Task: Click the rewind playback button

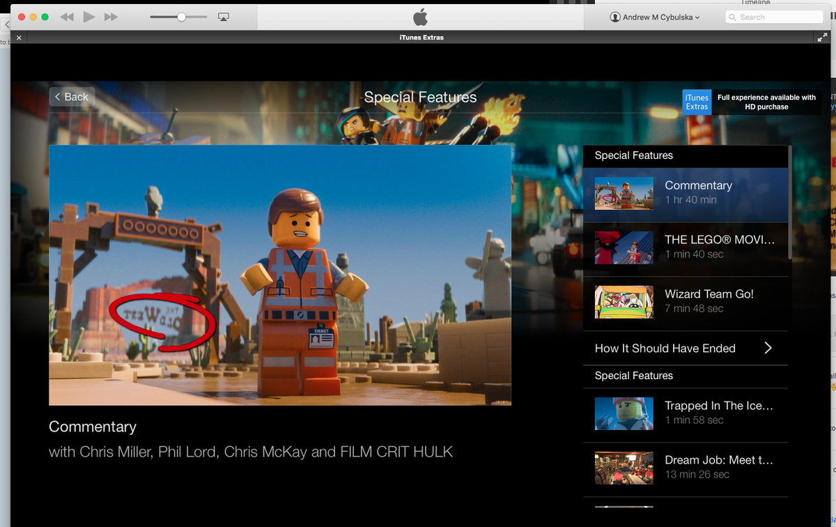Action: [67, 17]
